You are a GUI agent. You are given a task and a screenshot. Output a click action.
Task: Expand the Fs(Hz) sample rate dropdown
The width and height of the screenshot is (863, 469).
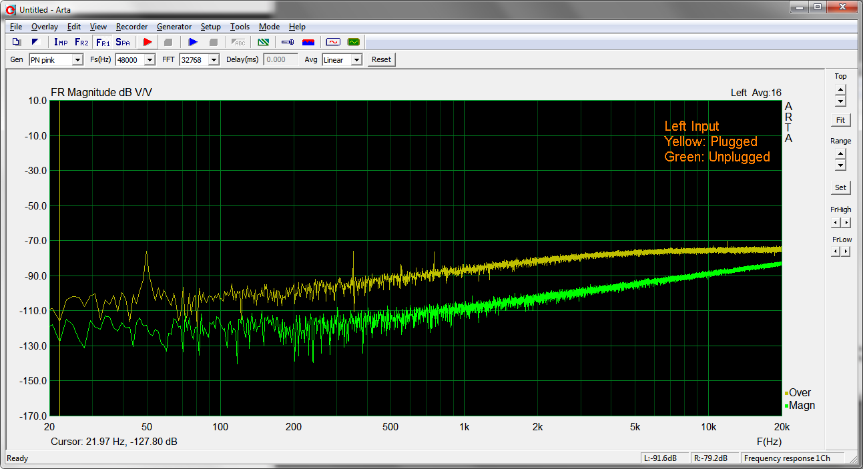(150, 60)
